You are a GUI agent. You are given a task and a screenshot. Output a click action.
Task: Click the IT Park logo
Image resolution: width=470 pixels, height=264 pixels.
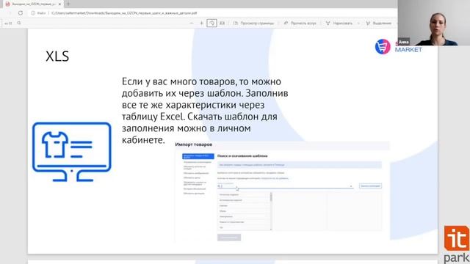click(457, 244)
